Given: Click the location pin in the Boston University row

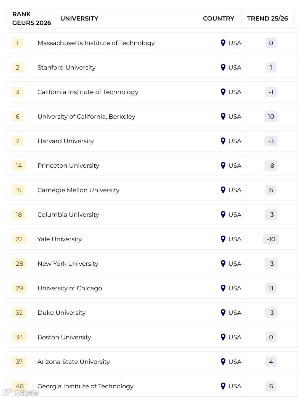Looking at the screenshot, I should pyautogui.click(x=223, y=337).
